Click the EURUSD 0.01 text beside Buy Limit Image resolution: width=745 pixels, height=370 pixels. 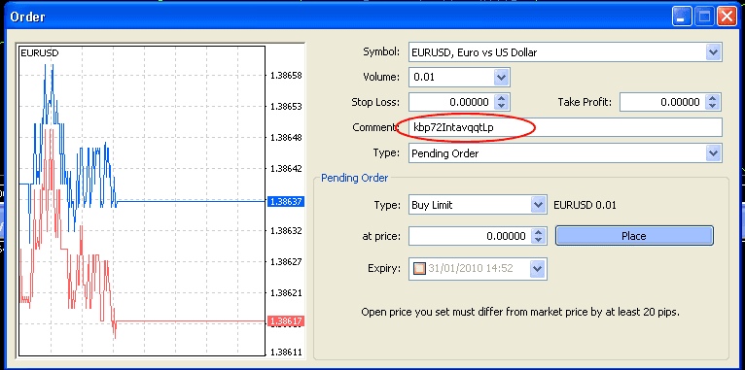pyautogui.click(x=585, y=206)
